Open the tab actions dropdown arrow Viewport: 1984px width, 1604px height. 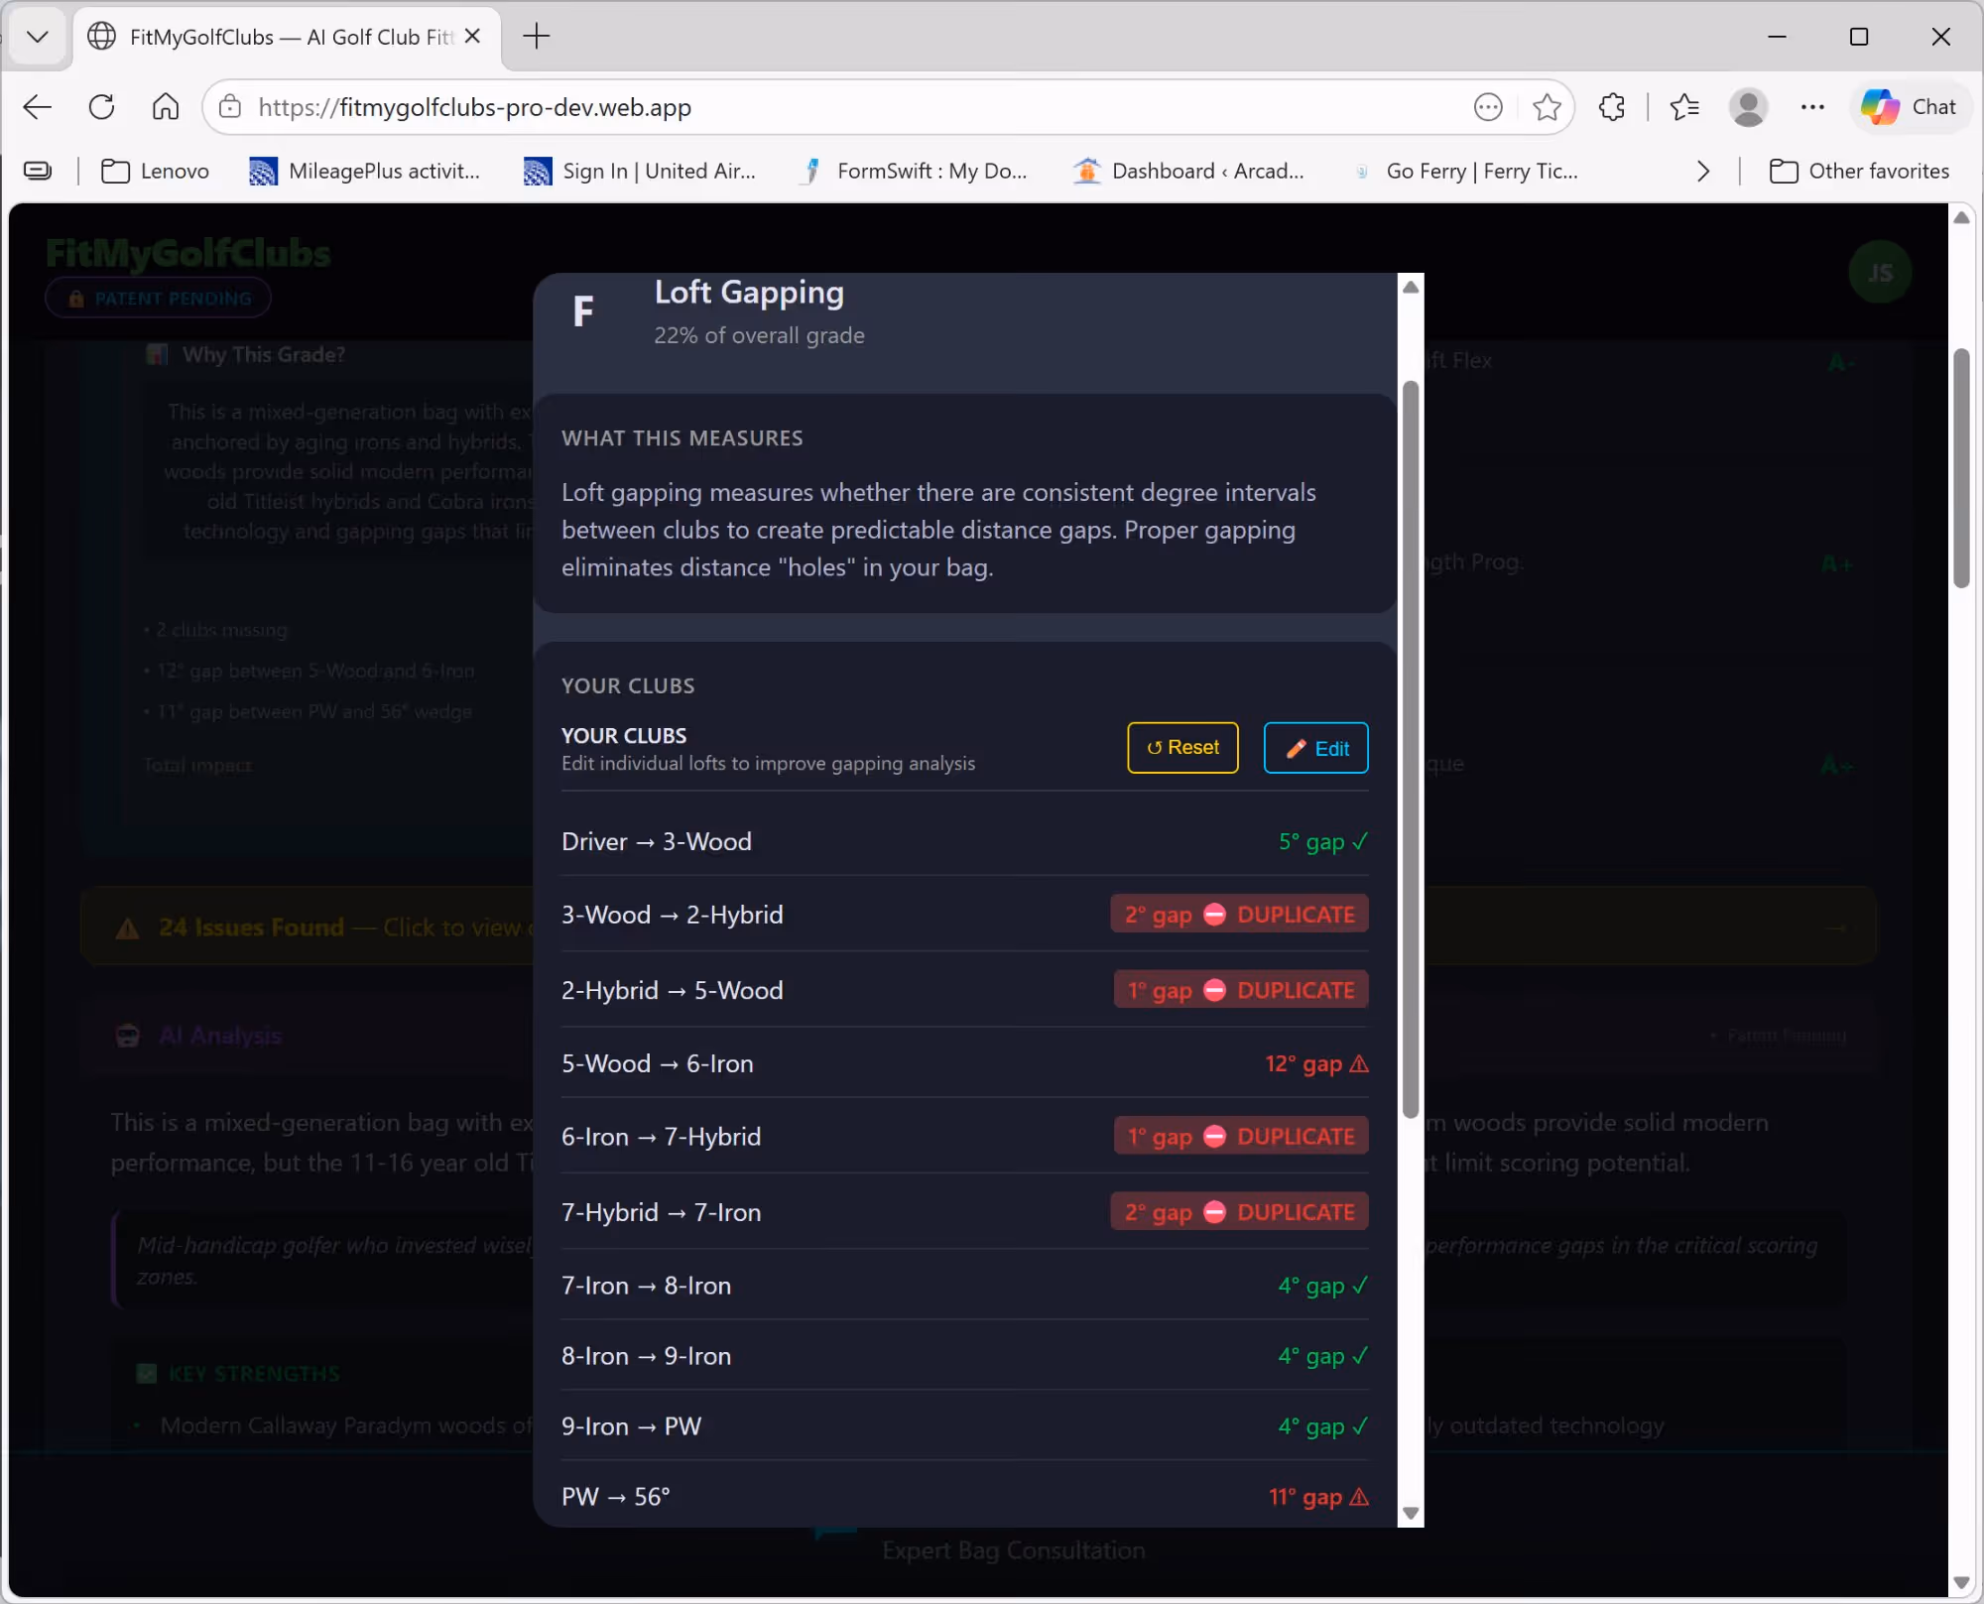[x=38, y=37]
